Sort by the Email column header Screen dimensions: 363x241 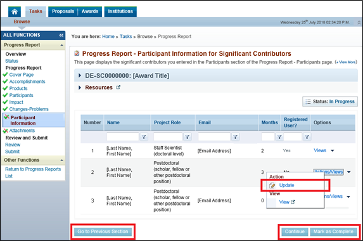click(x=205, y=122)
